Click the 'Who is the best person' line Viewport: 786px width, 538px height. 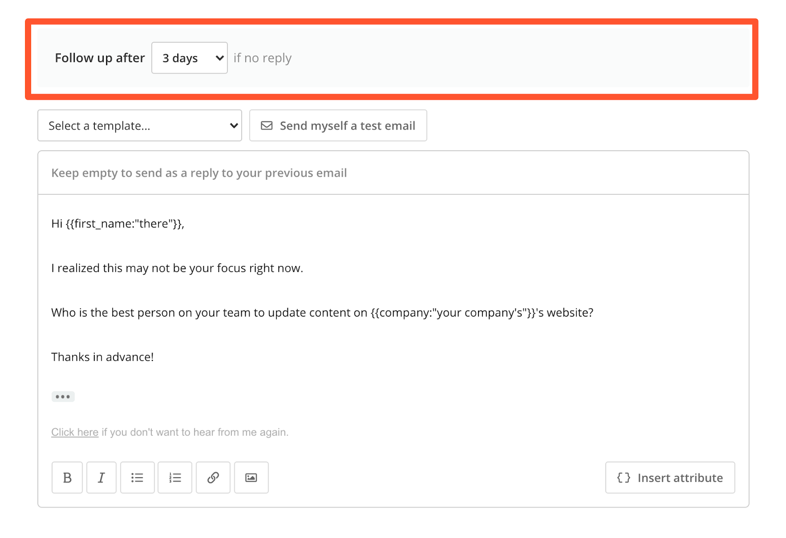tap(322, 313)
